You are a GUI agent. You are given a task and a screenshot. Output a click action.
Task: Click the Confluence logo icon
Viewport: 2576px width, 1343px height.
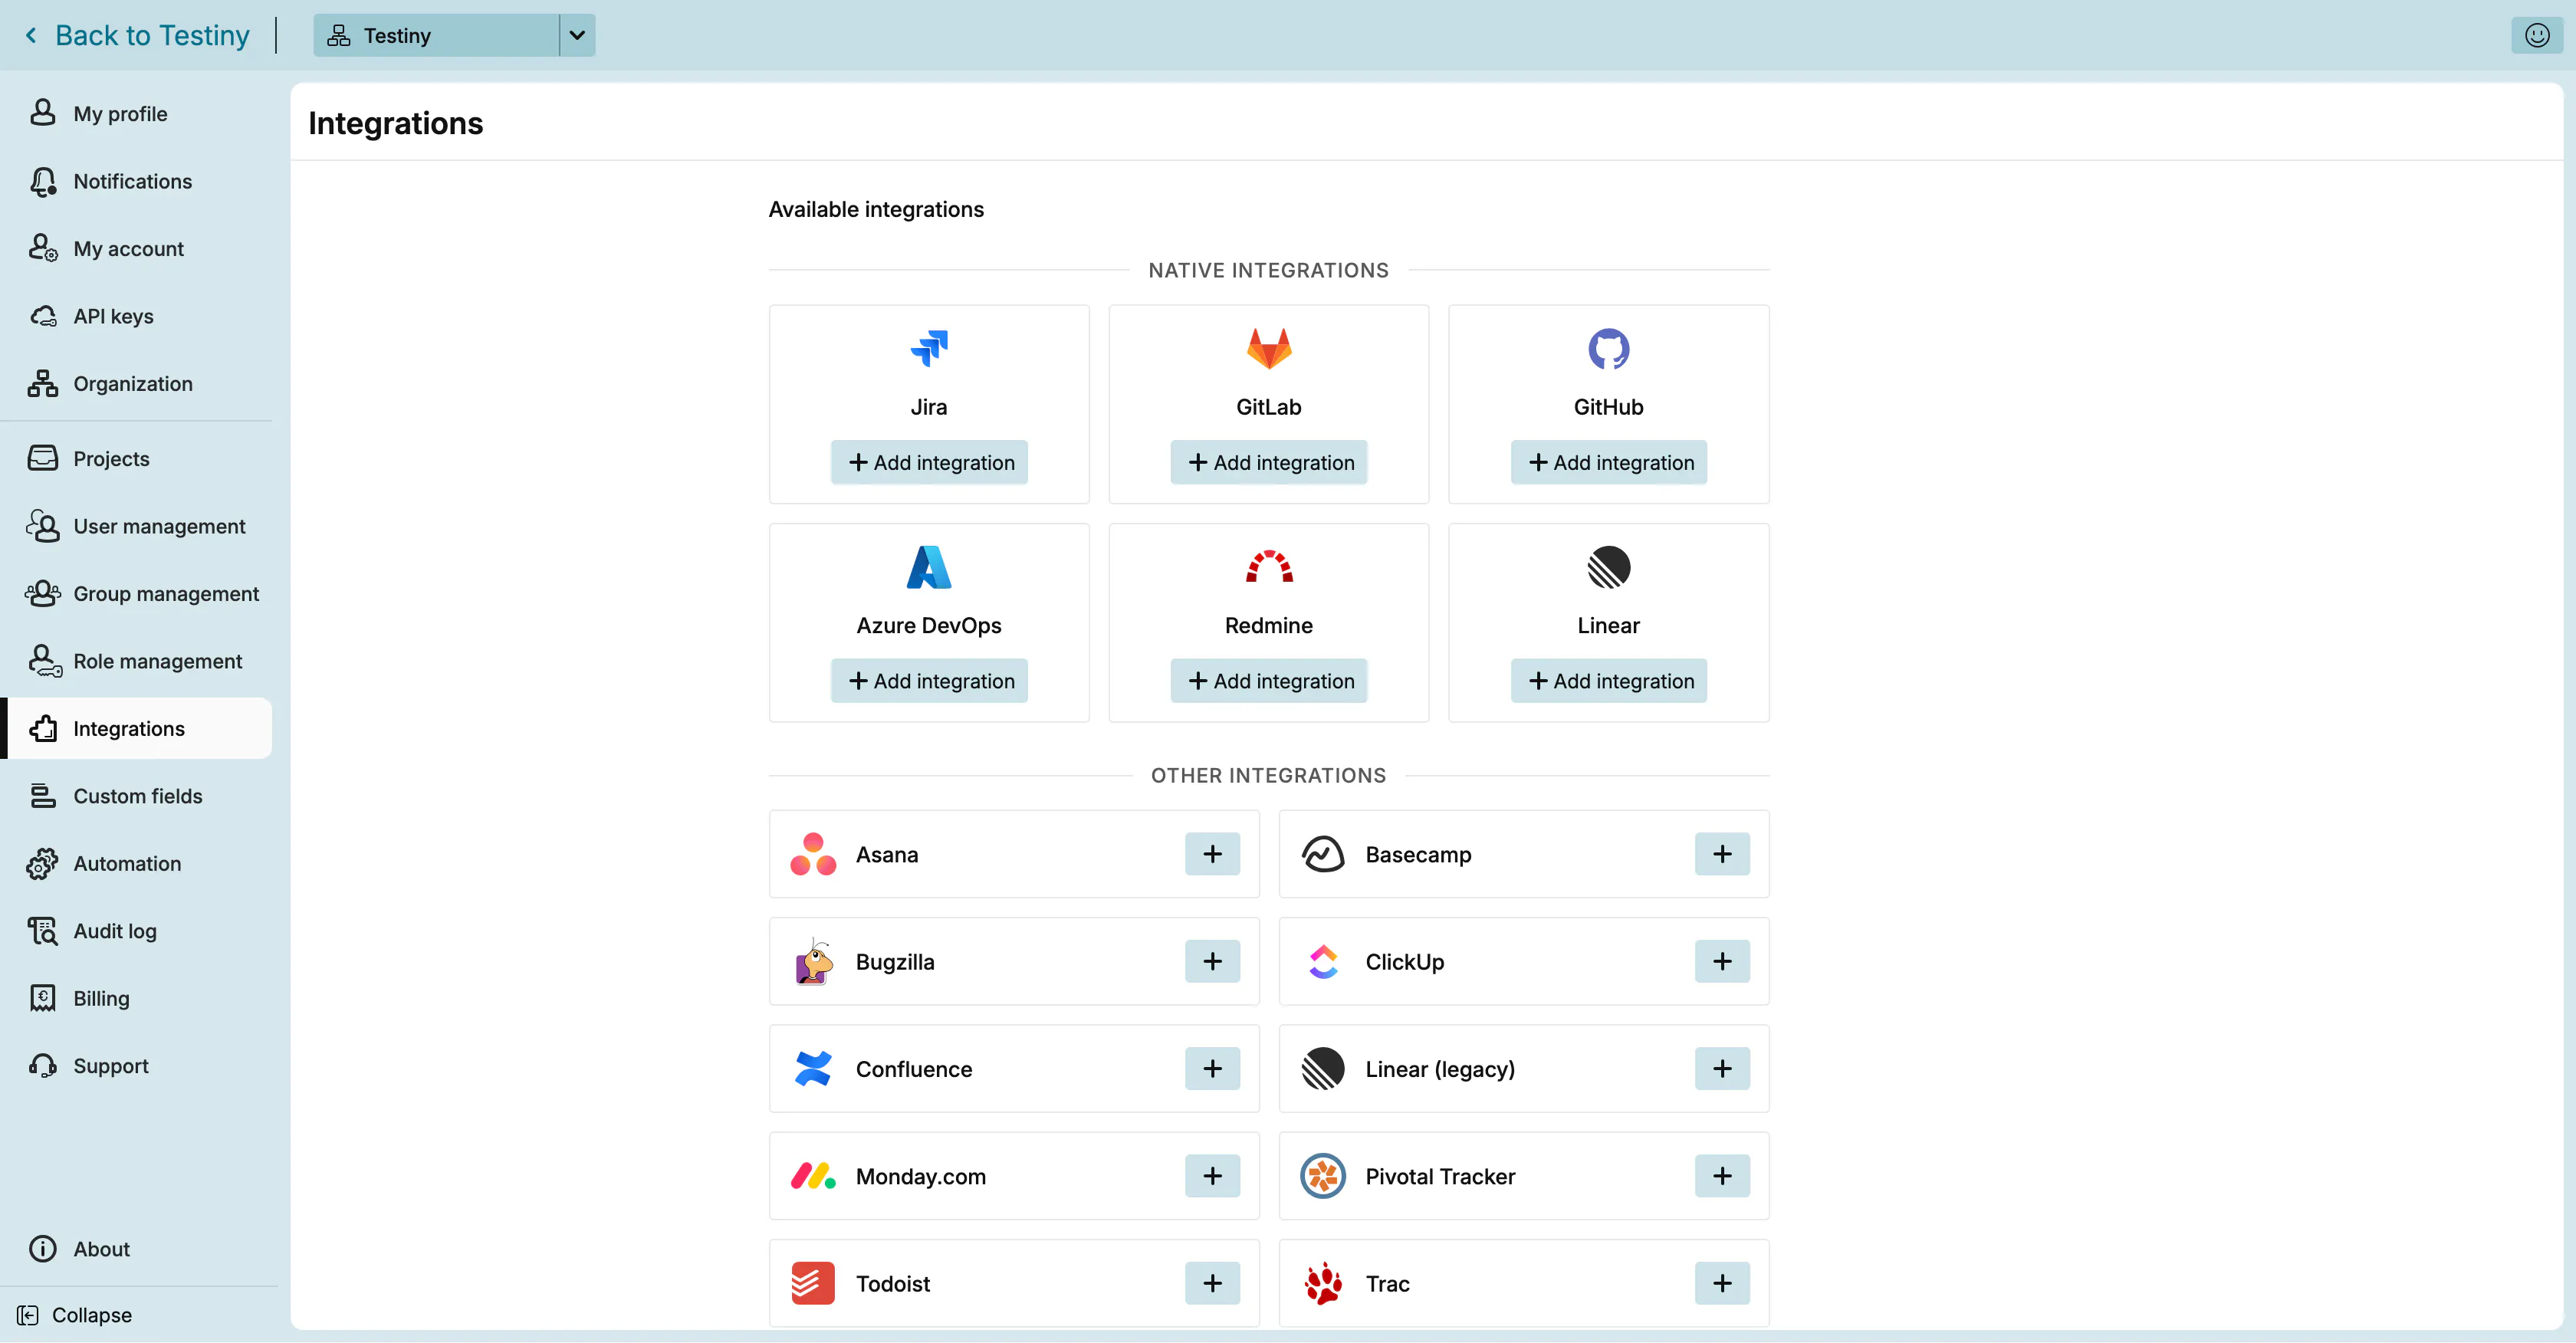pos(813,1068)
